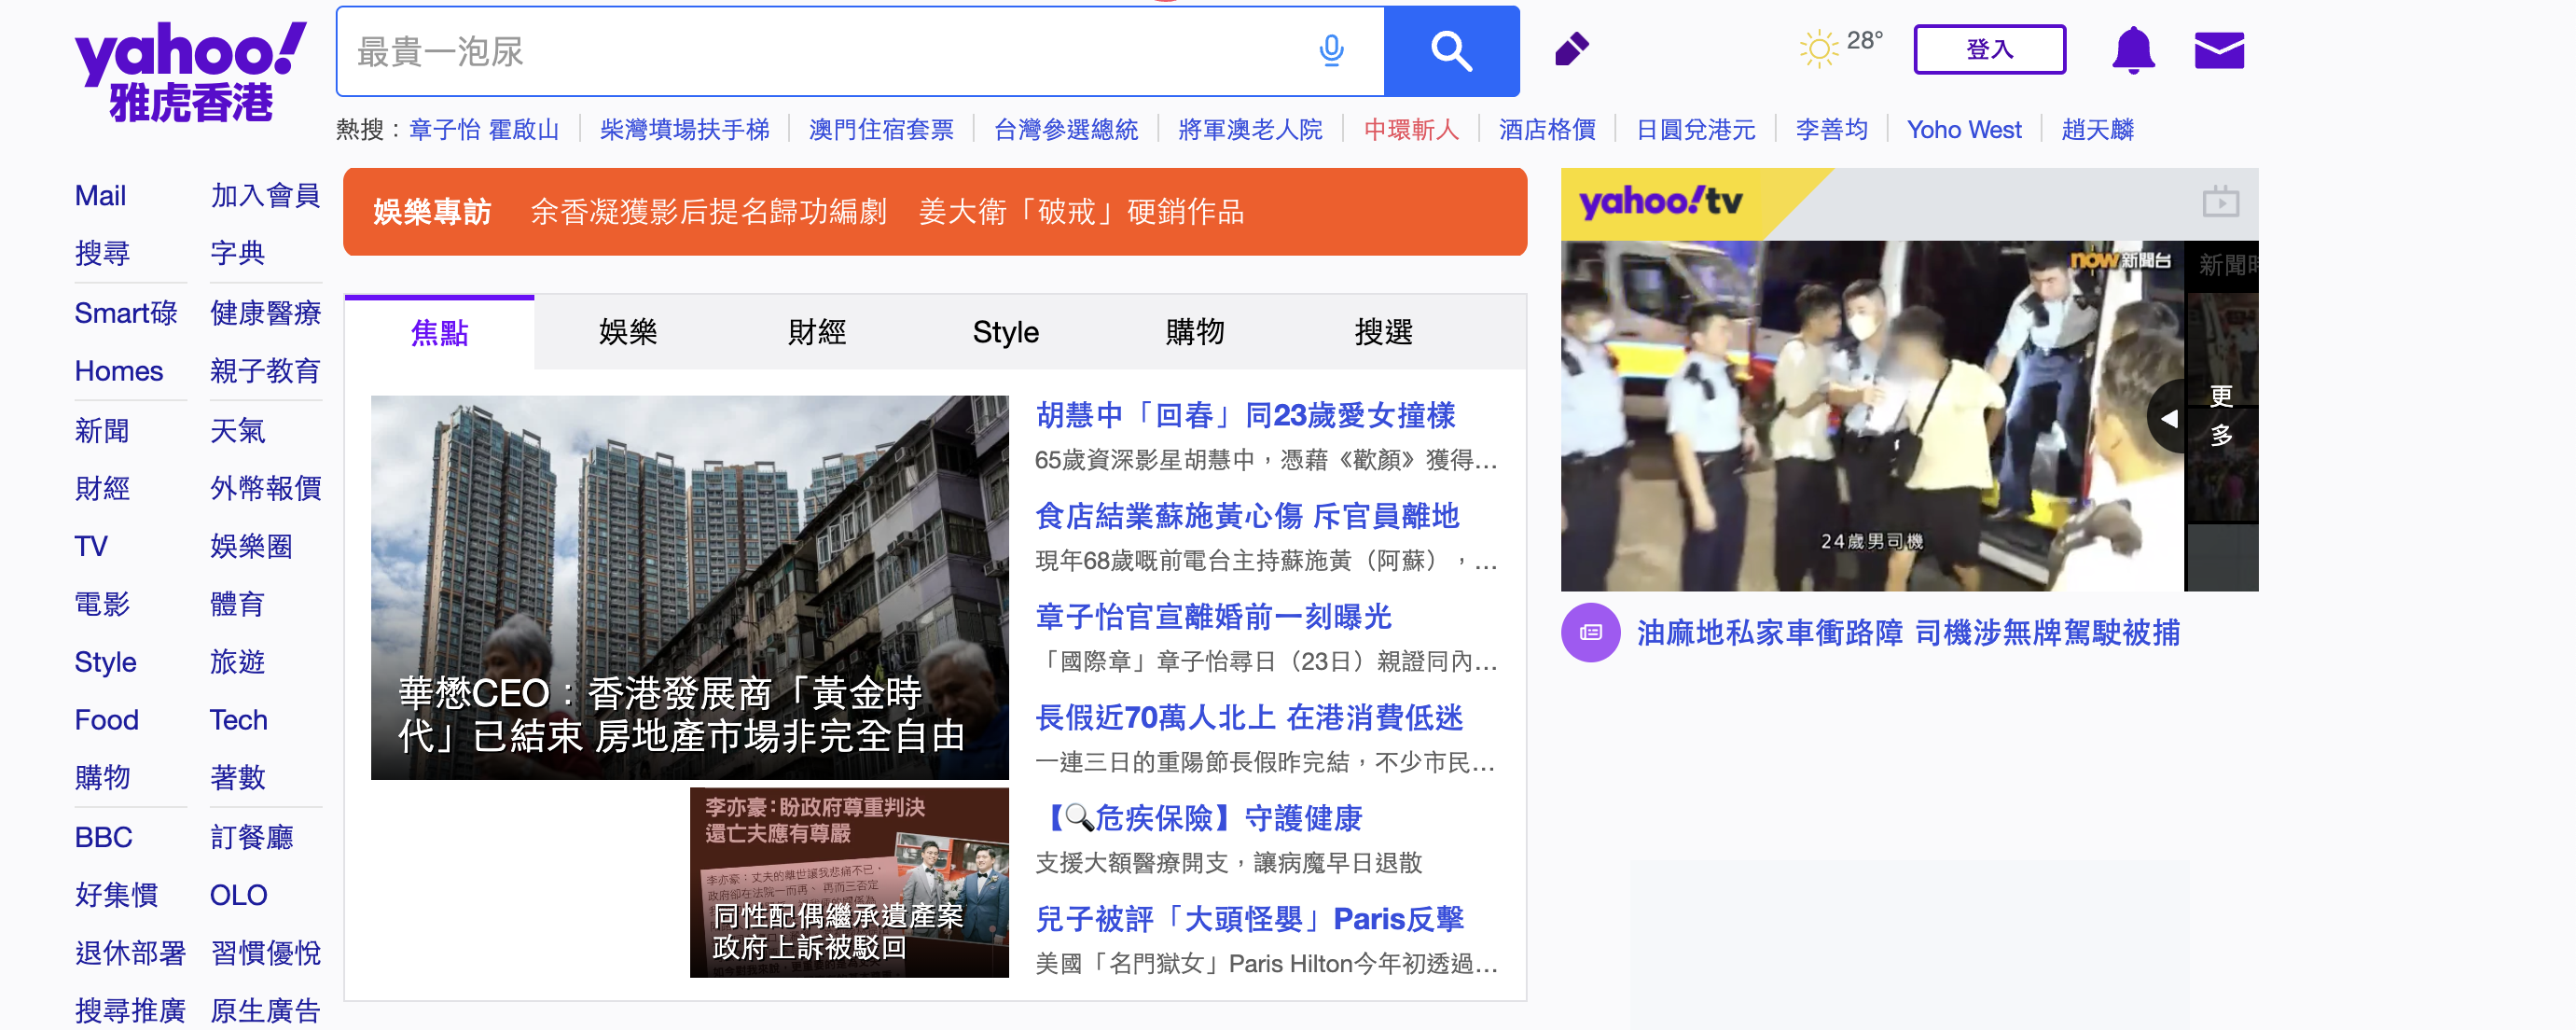2576x1030 pixels.
Task: Click the Yahoo TV screen icon
Action: pos(2220,202)
